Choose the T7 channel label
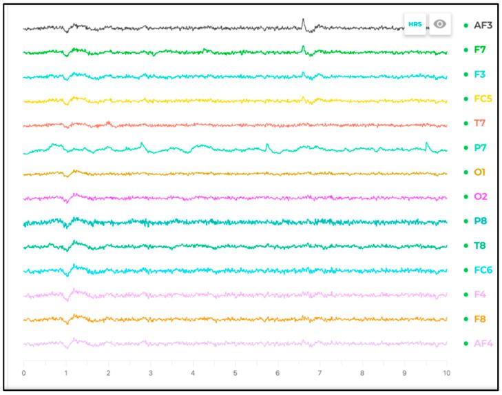This screenshot has width=502, height=395. (x=480, y=123)
